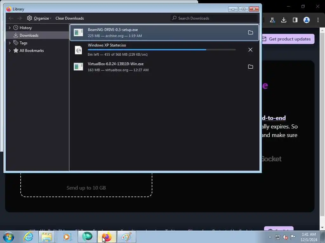Switch to the green browser taskbar icon
Screen dimensions: 325x243
point(87,237)
